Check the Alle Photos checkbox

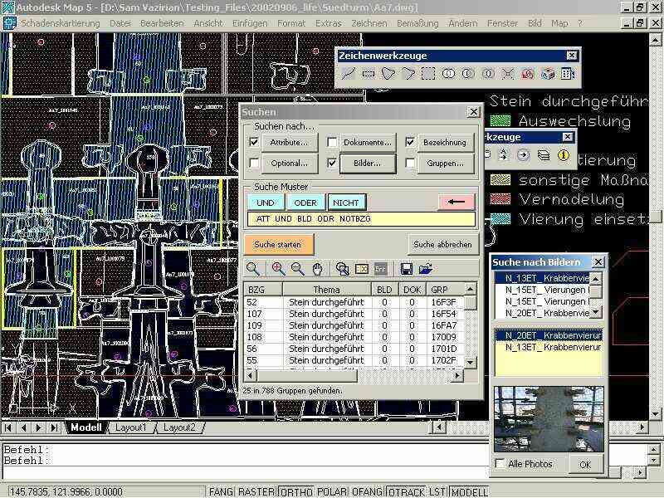click(500, 463)
